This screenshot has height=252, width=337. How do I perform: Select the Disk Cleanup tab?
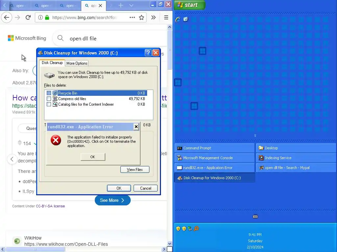[52, 63]
